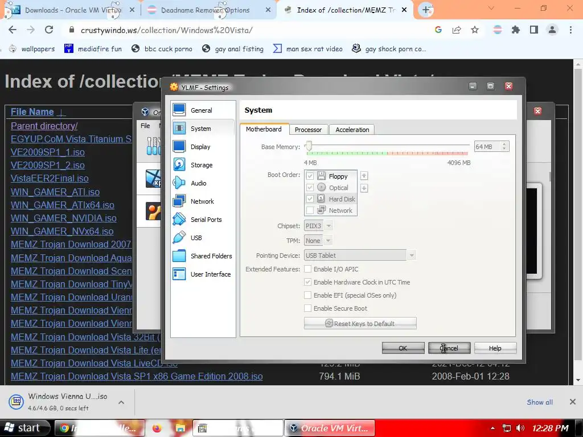Screen dimensions: 583x437
Task: Adjust Base Memory spinbox arrows
Action: pyautogui.click(x=504, y=146)
